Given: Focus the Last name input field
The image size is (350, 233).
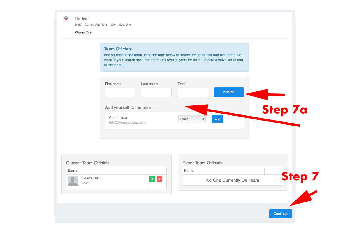Looking at the screenshot, I should (x=156, y=92).
